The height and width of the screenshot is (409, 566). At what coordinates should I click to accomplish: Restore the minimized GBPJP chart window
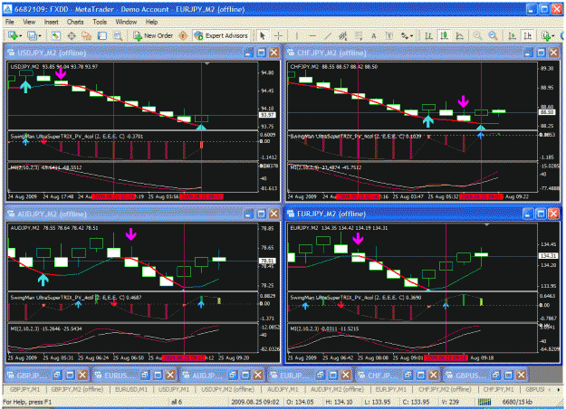click(x=57, y=376)
